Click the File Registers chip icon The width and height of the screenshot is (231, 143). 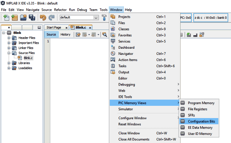click(182, 109)
